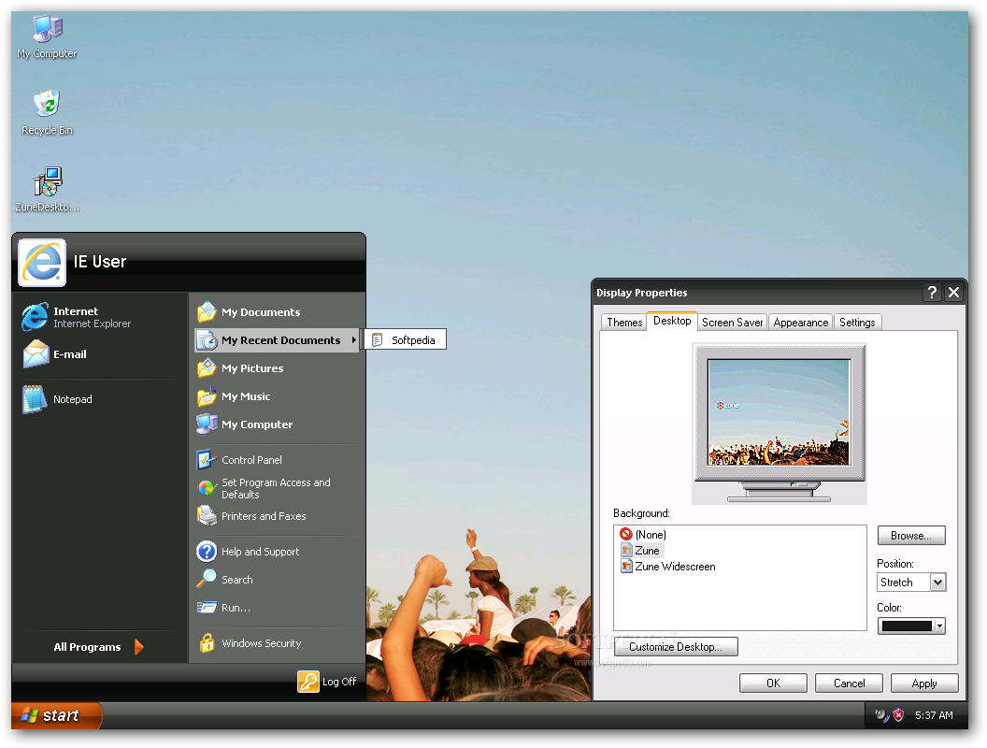Switch to the Screen Saver tab

pos(732,323)
